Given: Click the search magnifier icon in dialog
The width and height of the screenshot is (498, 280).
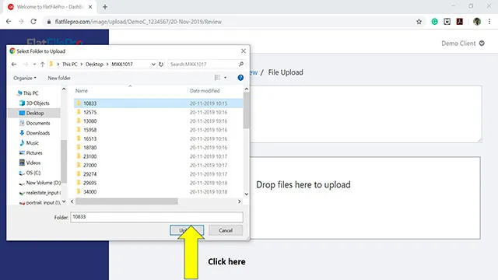Looking at the screenshot, I should [x=241, y=64].
